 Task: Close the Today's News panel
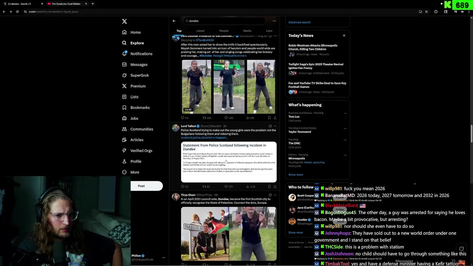click(344, 35)
